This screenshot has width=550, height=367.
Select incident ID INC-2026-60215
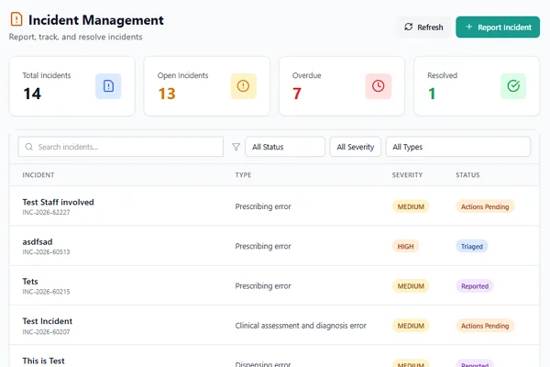[46, 292]
